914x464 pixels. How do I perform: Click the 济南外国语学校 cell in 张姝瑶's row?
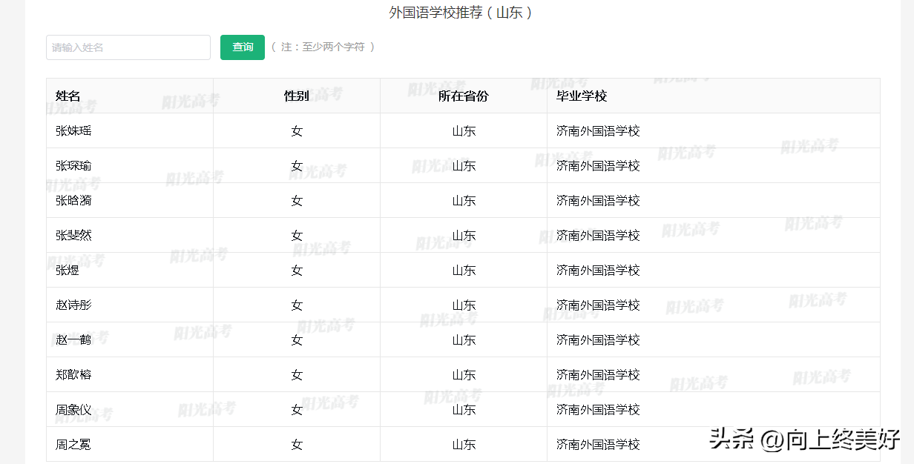coord(598,131)
